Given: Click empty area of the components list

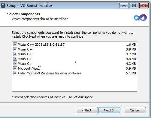Looking at the screenshot, I should point(74,83).
